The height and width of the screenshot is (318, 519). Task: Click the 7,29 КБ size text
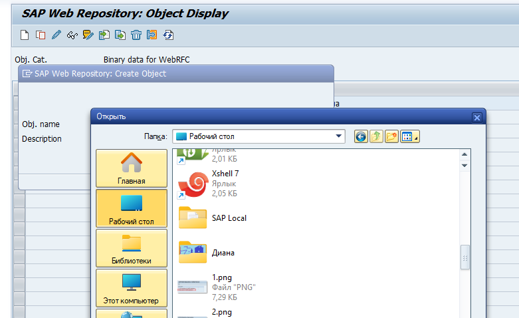[225, 297]
